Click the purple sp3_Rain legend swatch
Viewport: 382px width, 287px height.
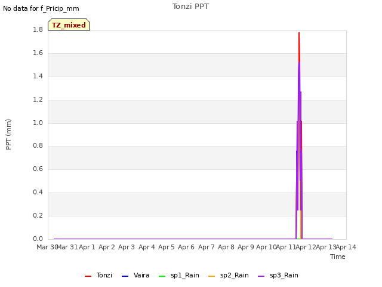click(261, 276)
